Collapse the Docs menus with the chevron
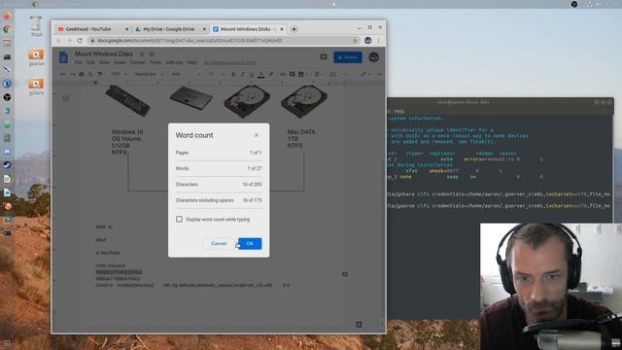Image resolution: width=622 pixels, height=350 pixels. tap(379, 74)
